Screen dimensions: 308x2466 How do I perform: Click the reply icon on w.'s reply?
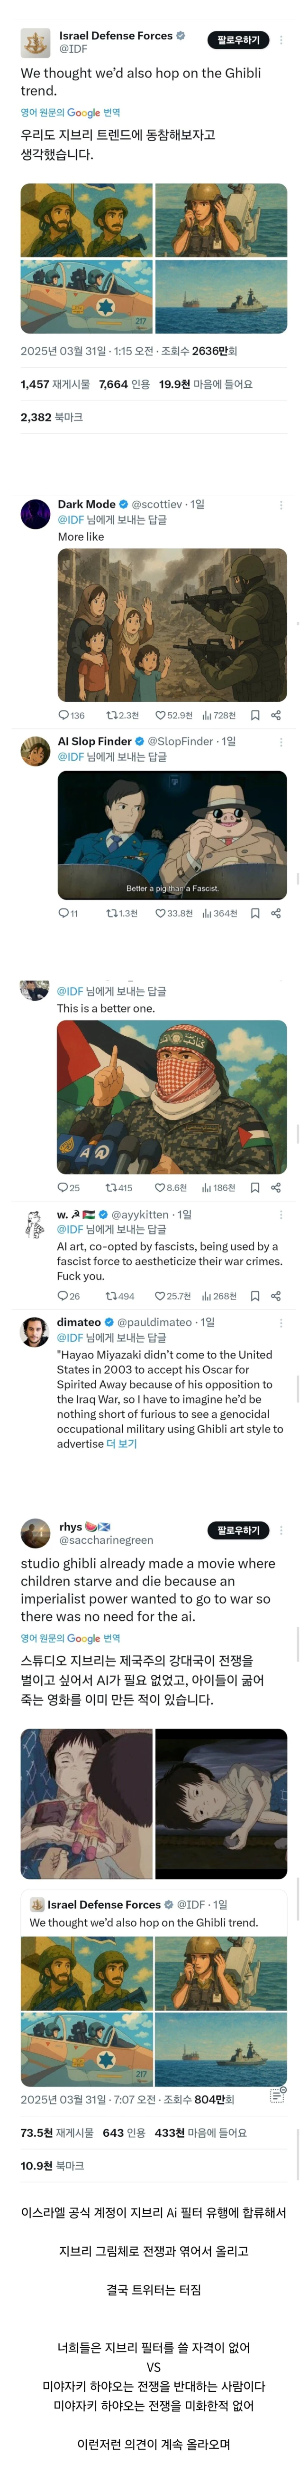(63, 1296)
